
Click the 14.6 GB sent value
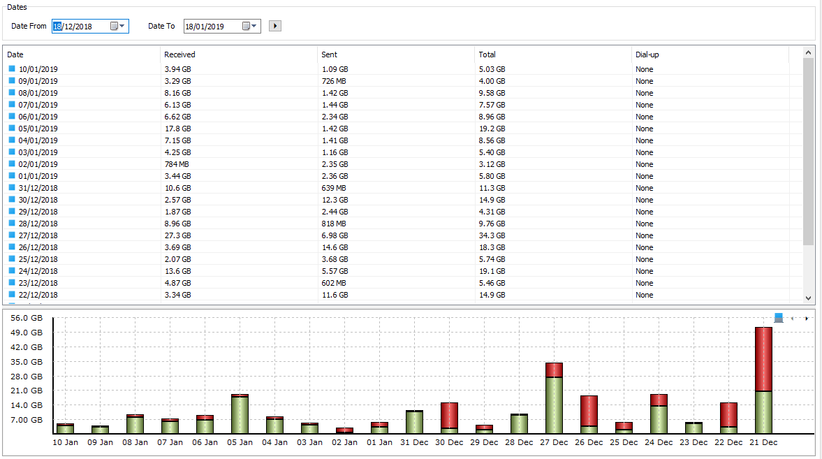pyautogui.click(x=335, y=247)
